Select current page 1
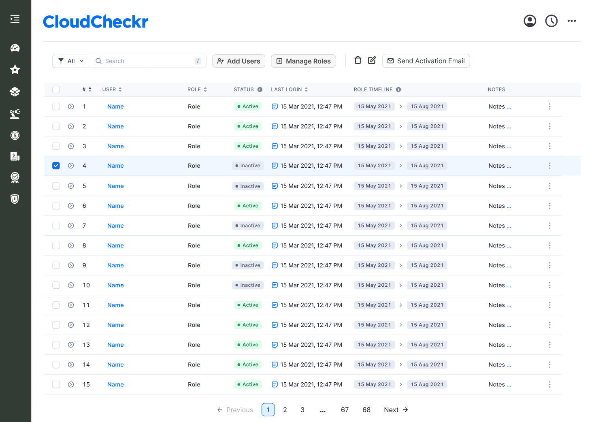 (268, 410)
